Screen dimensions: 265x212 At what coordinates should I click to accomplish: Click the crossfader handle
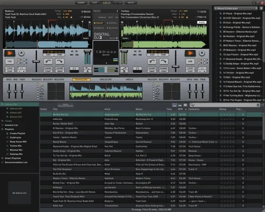tap(106, 69)
